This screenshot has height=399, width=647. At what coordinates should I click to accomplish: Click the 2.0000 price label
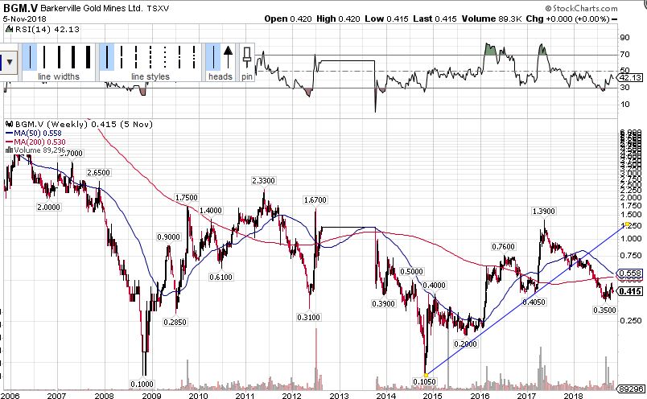(49, 207)
